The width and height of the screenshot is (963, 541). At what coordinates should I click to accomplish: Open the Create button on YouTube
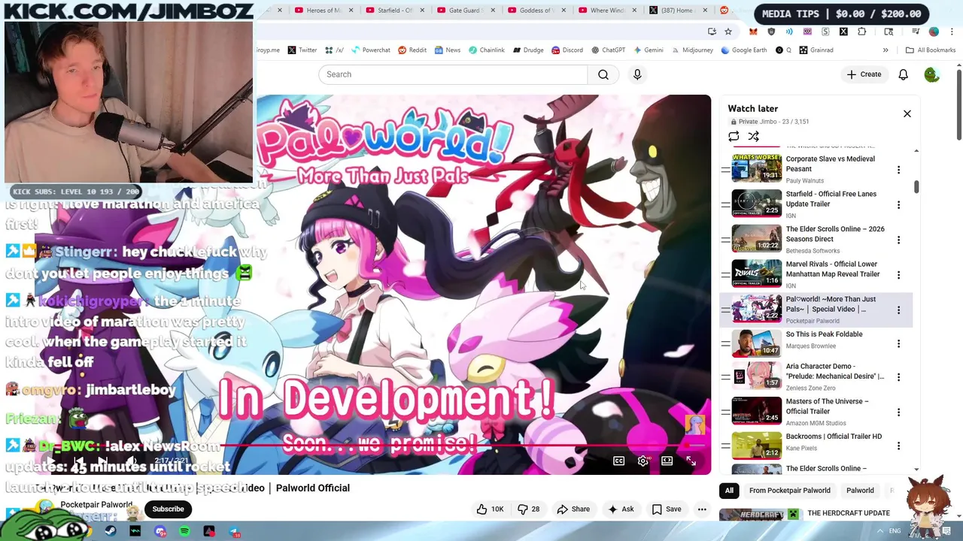(x=864, y=74)
